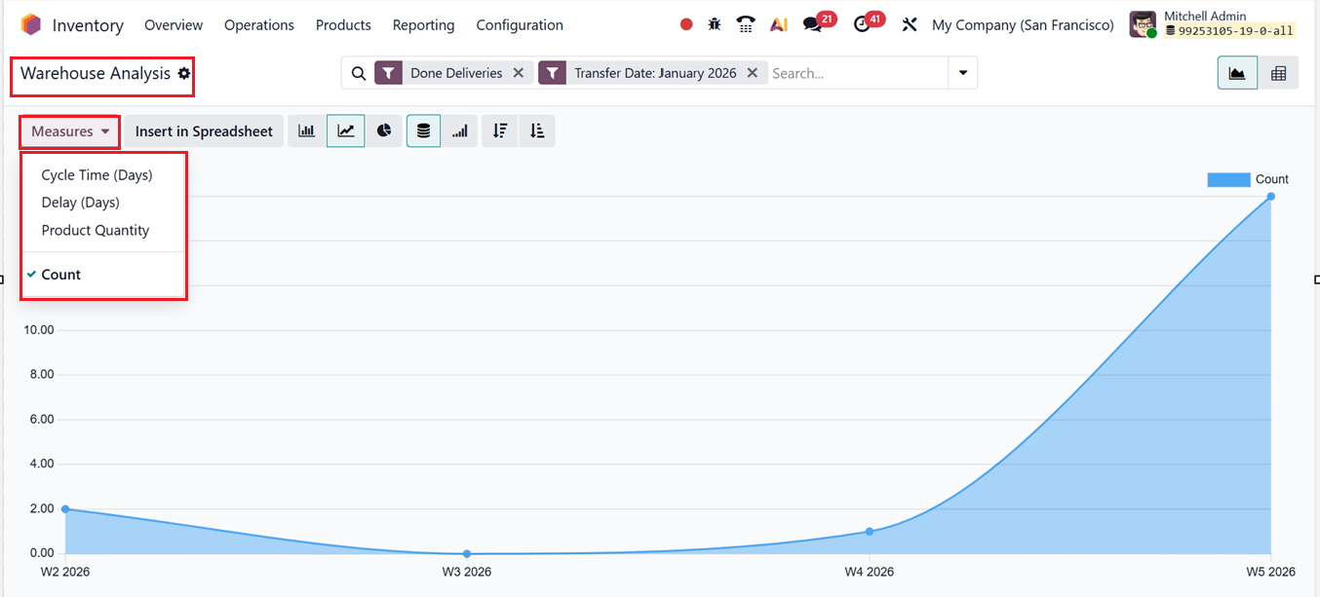Click the W2 2026 data point
The height and width of the screenshot is (597, 1320).
tap(65, 509)
